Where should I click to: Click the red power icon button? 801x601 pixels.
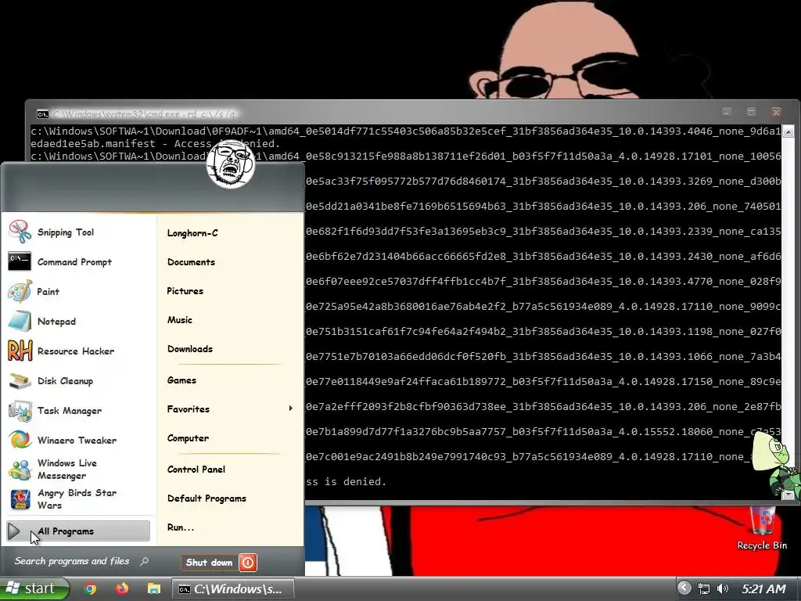click(248, 563)
